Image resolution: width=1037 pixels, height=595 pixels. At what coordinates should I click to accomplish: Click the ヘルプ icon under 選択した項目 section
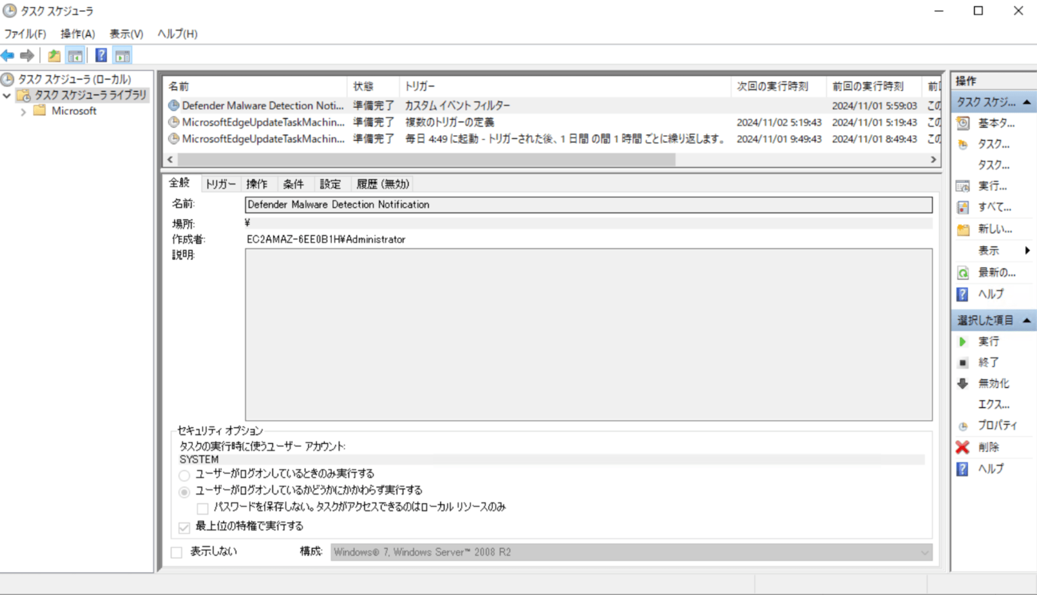pyautogui.click(x=962, y=469)
